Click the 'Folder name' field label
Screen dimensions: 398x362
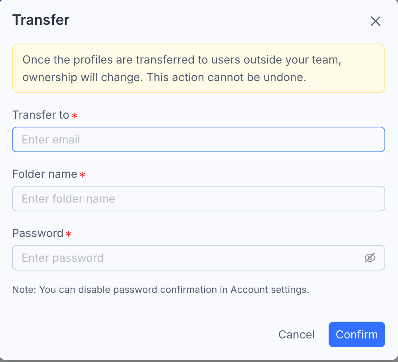click(x=45, y=174)
